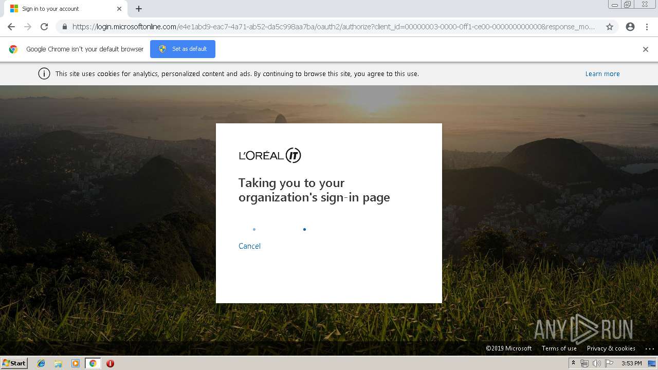Select Chrome in the taskbar
The height and width of the screenshot is (370, 658).
[x=93, y=363]
